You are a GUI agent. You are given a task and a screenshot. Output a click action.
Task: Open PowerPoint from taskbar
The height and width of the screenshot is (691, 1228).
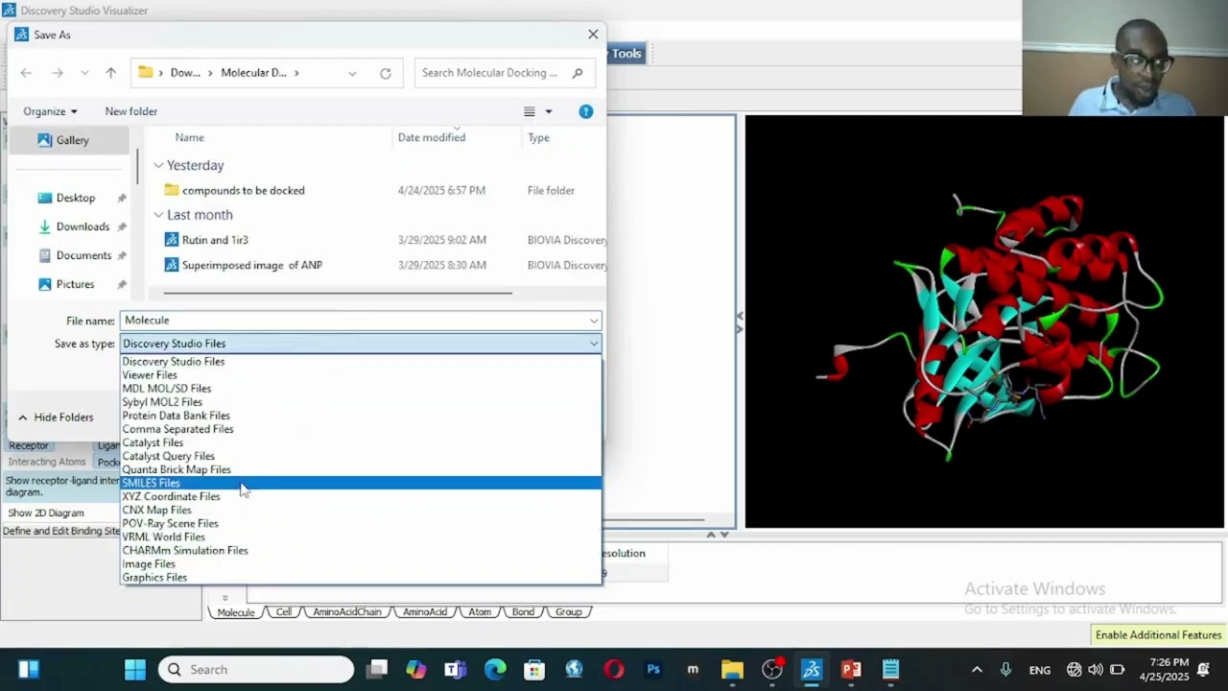coord(851,670)
